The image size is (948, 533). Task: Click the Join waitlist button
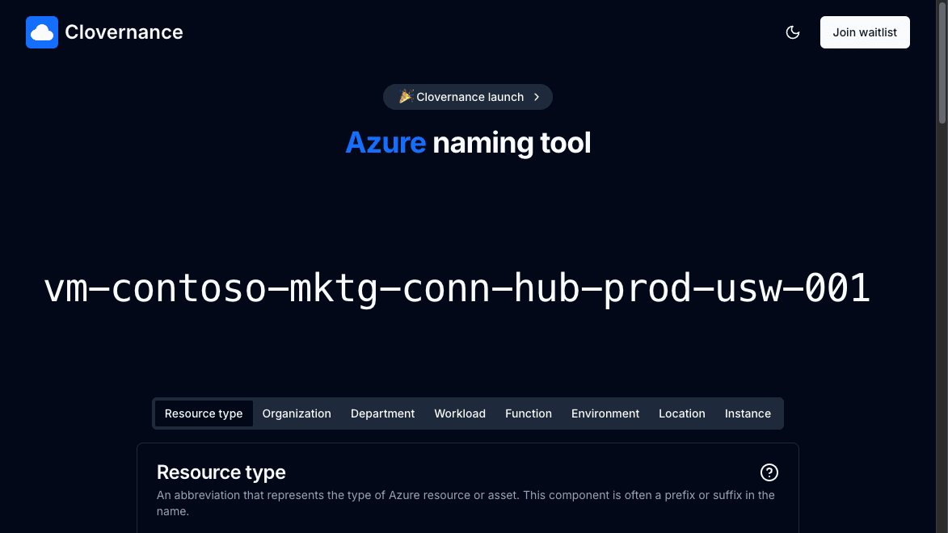pyautogui.click(x=865, y=32)
